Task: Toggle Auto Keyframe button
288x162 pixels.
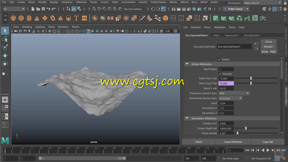Action: pos(277,158)
